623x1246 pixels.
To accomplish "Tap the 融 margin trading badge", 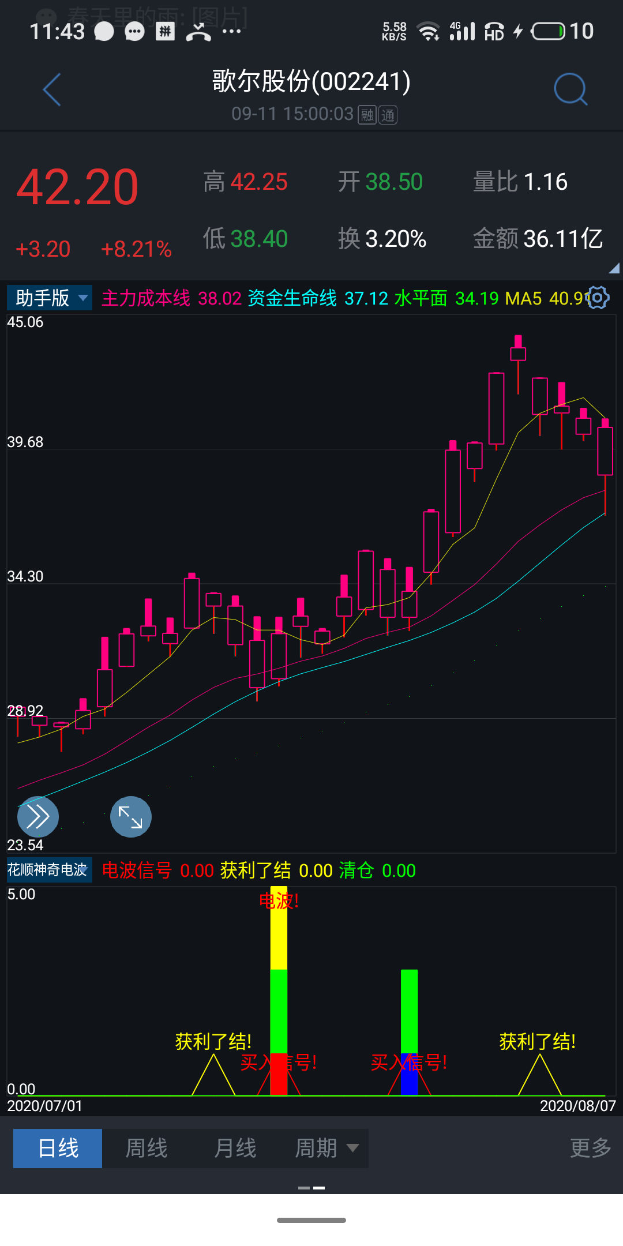I will (367, 115).
